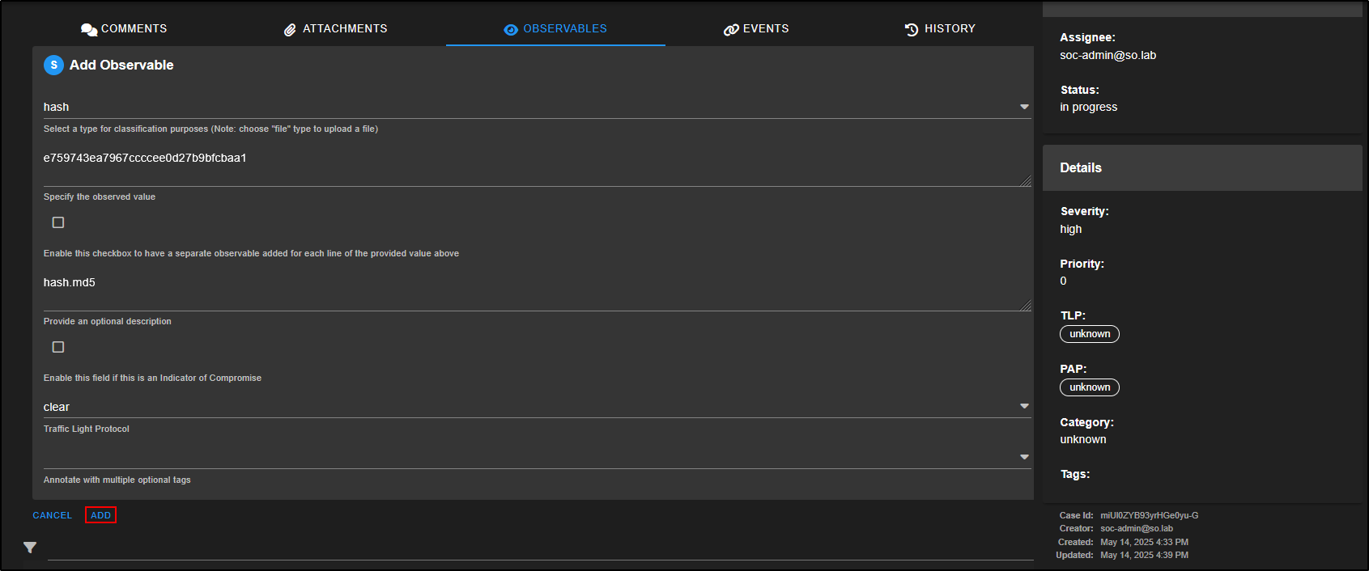
Task: Click the Events link chain icon
Action: click(730, 29)
